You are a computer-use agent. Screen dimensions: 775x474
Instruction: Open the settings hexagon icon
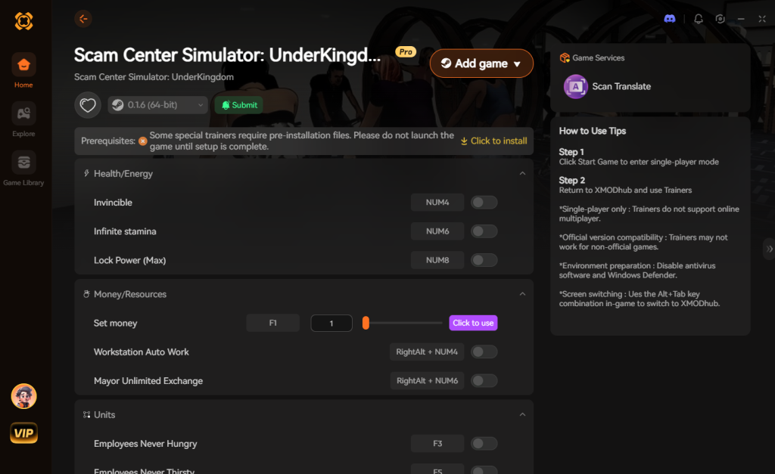tap(721, 19)
